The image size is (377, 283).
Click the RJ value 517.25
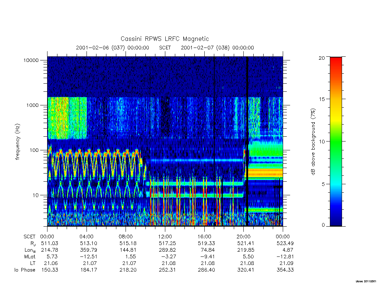[167, 243]
